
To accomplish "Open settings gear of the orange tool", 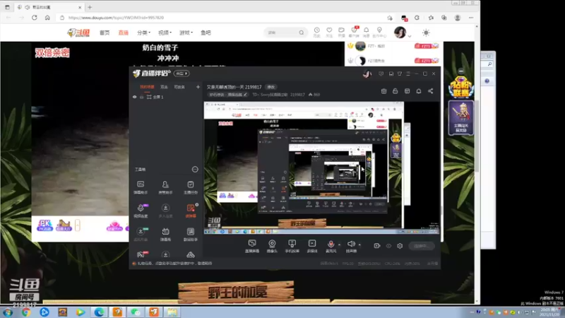I will coord(197,205).
